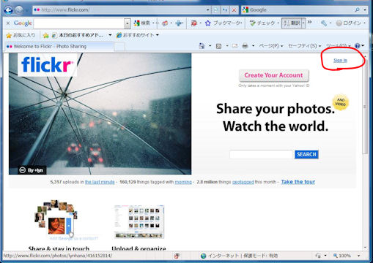Click the Google toolbar share plus icon
The height and width of the screenshot is (263, 373).
click(x=179, y=23)
